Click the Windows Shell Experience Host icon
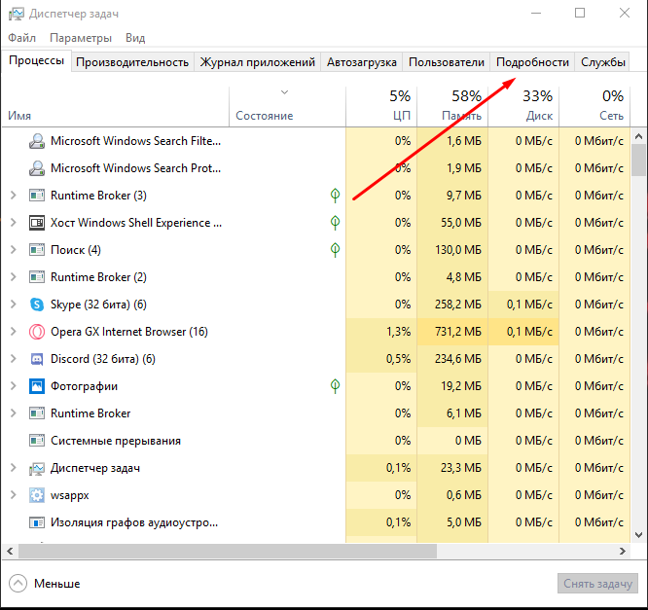This screenshot has height=610, width=648. click(x=37, y=223)
